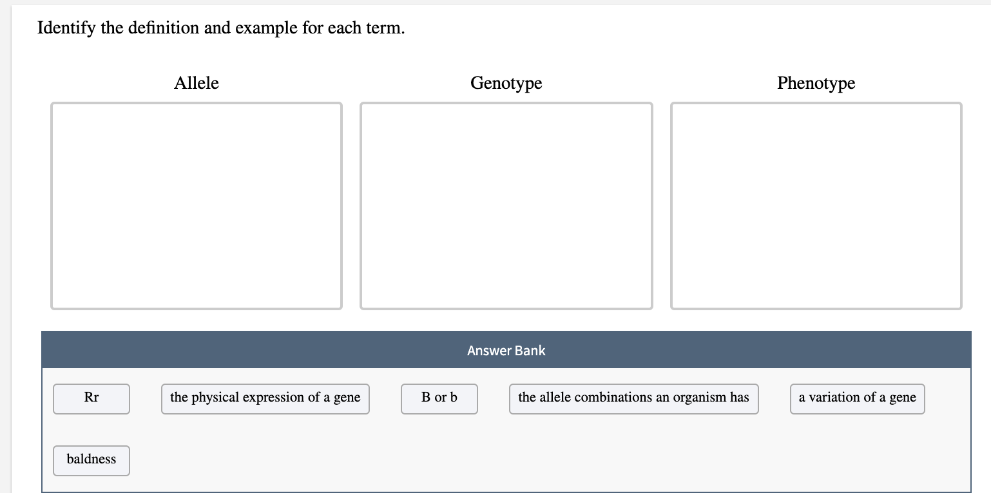
Task: Select "B or b" from the Answer Bank
Action: pyautogui.click(x=439, y=398)
